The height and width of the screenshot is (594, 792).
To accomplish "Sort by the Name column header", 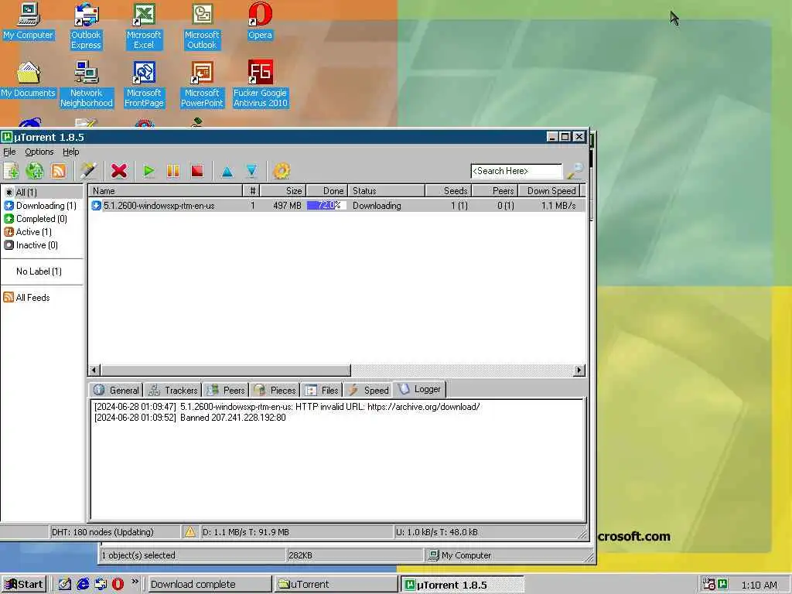I will point(166,191).
